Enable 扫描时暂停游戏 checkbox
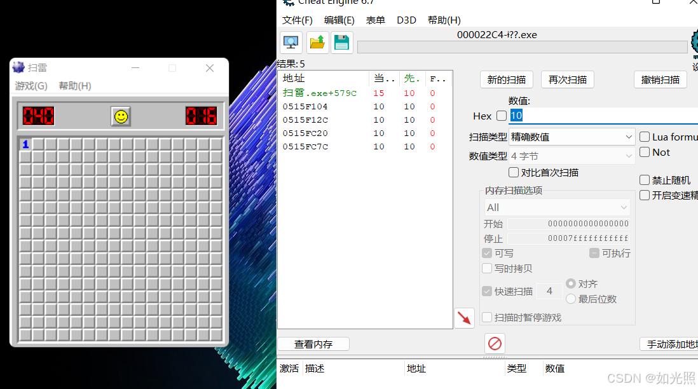Image resolution: width=698 pixels, height=389 pixels. (x=487, y=317)
